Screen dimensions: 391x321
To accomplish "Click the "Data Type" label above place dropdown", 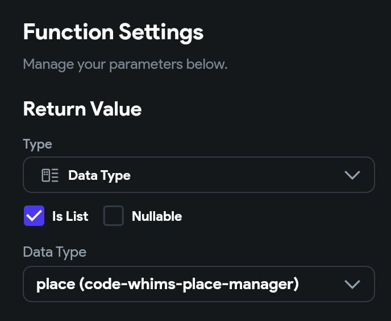I will point(55,252).
